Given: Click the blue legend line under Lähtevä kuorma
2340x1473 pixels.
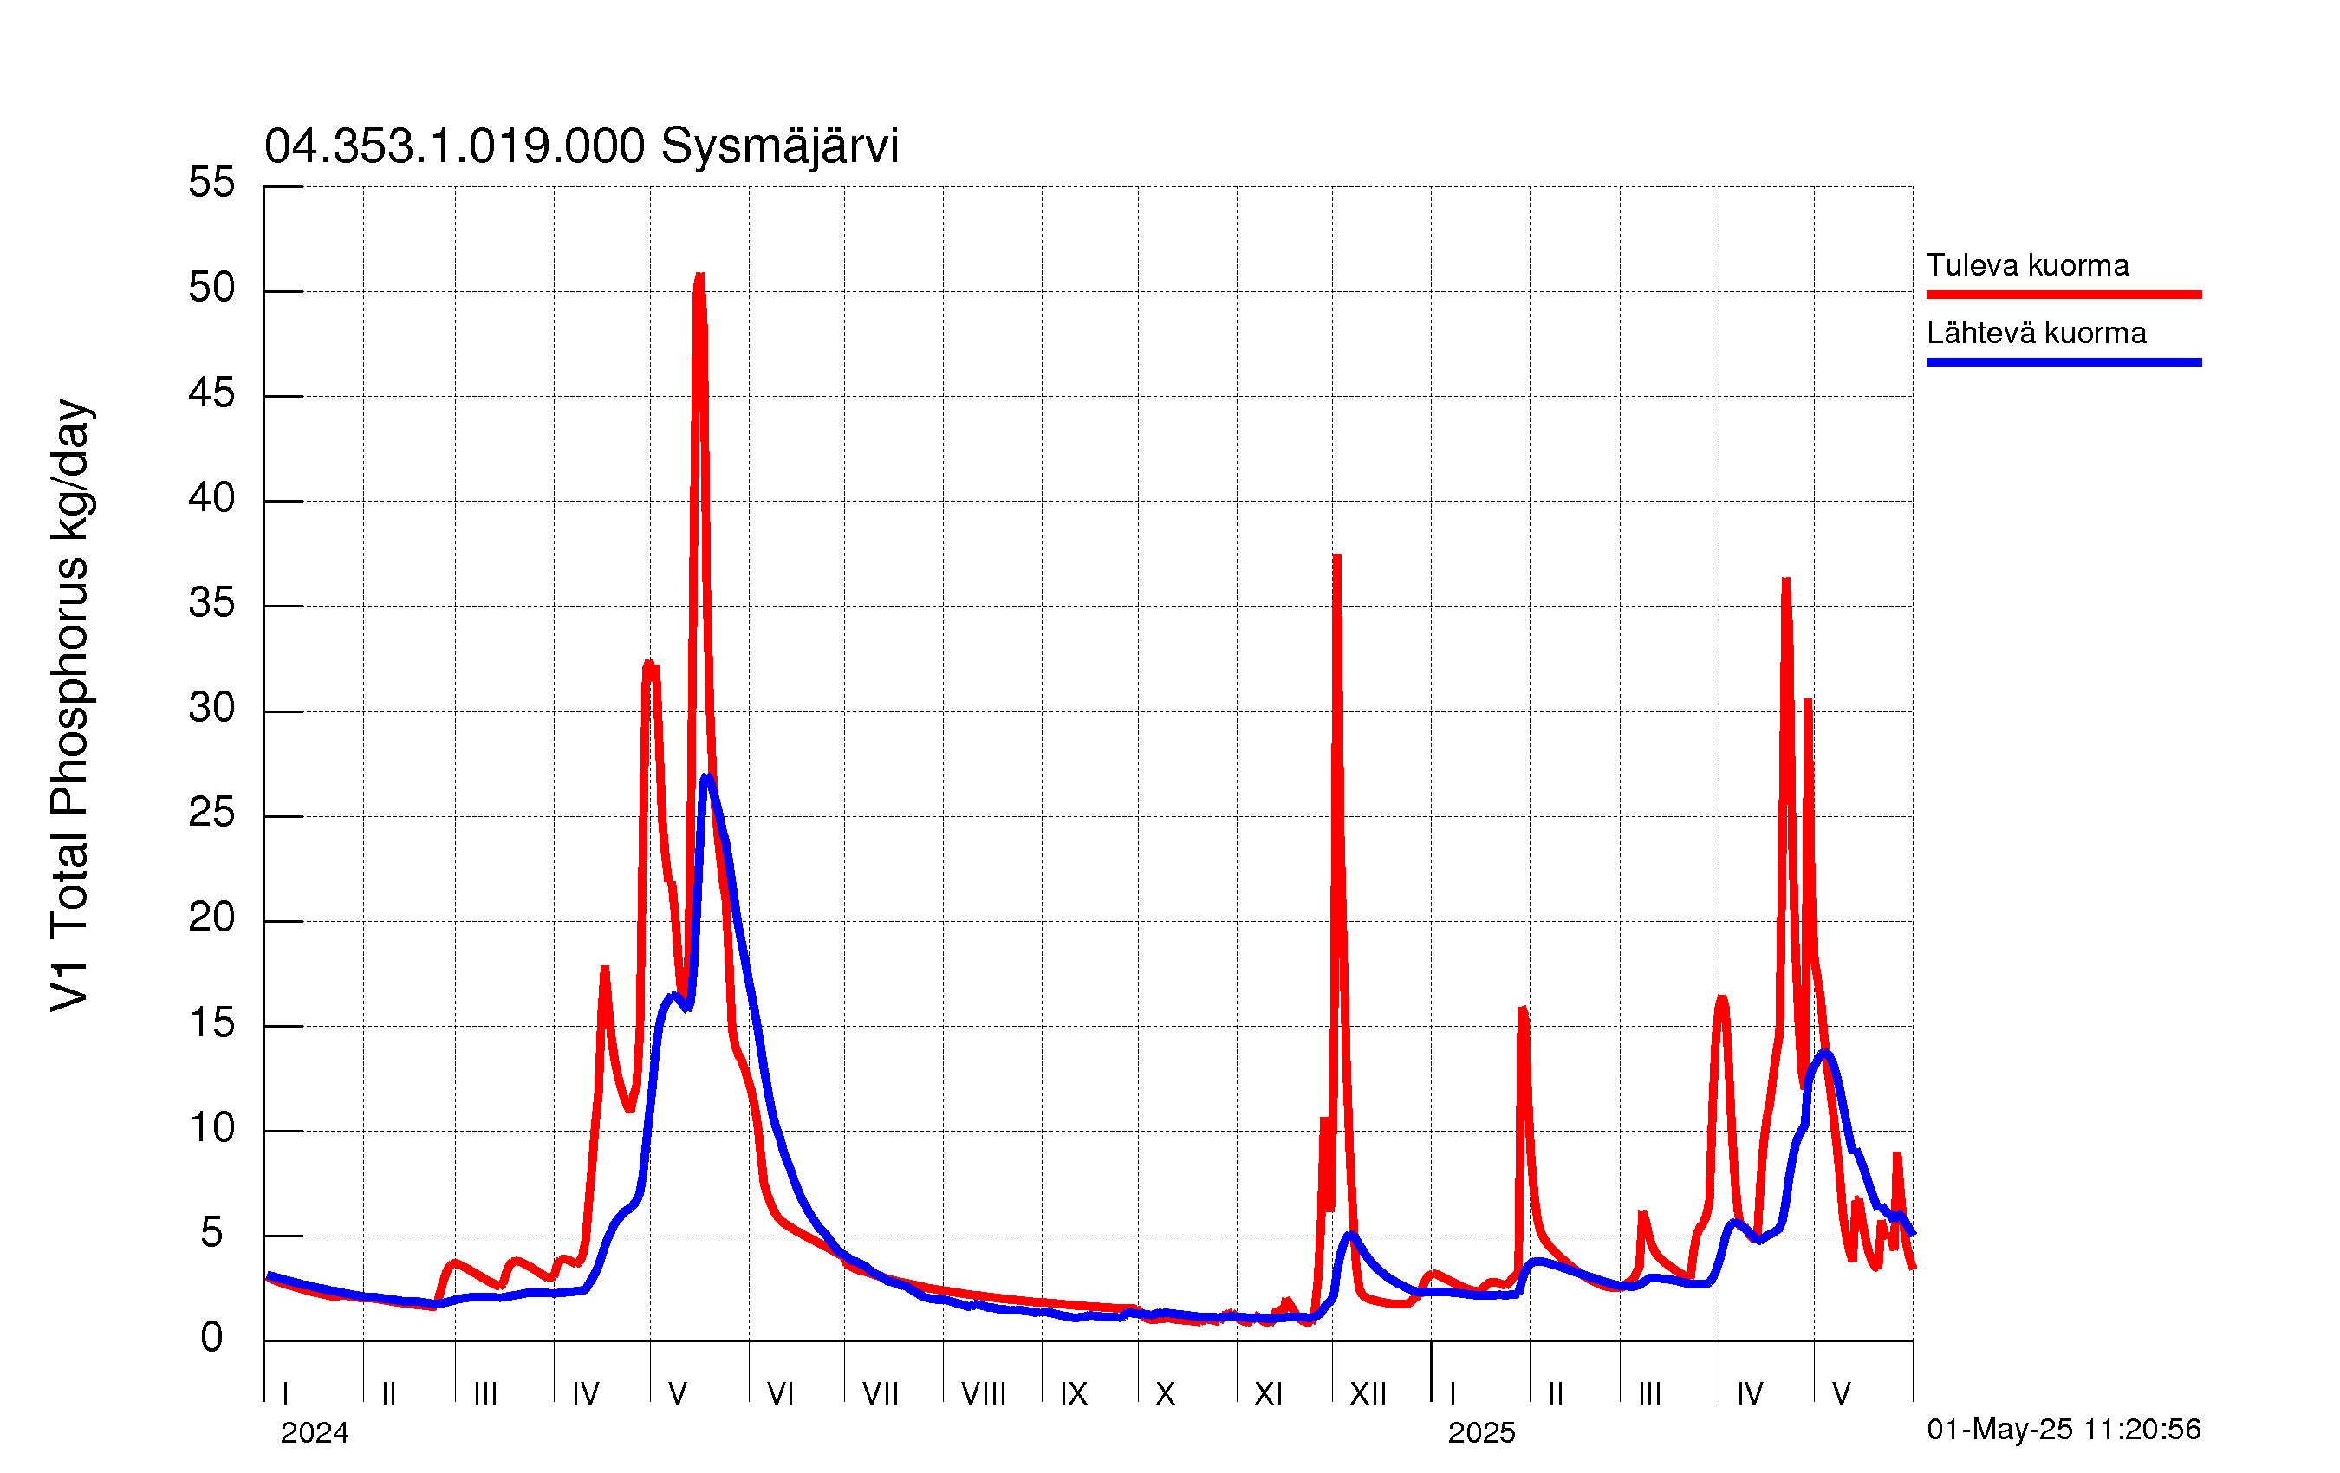Looking at the screenshot, I should 2064,362.
